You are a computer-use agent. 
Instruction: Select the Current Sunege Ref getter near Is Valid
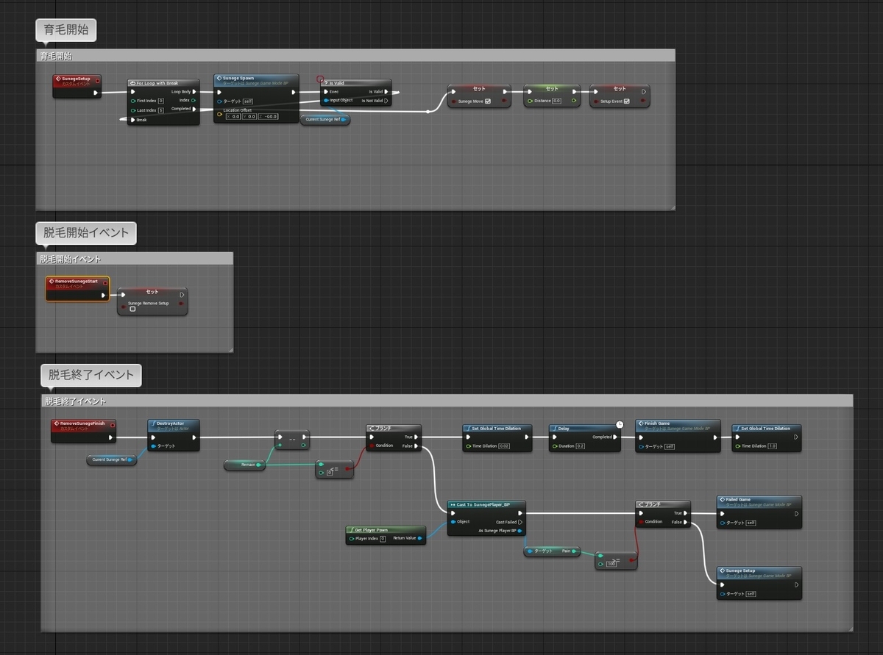tap(325, 119)
